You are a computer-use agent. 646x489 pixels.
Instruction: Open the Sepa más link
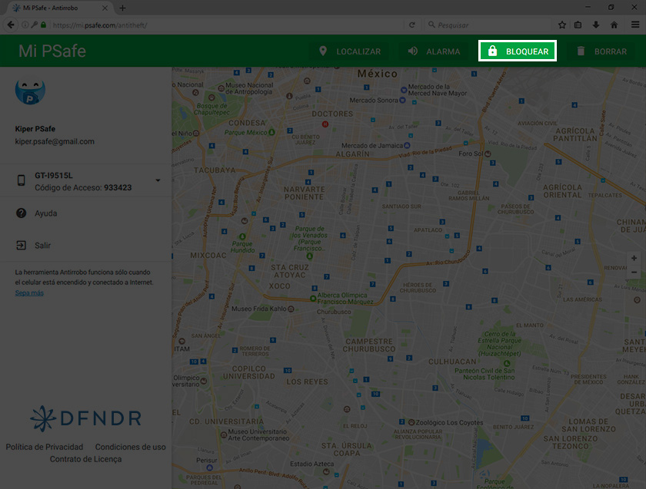pyautogui.click(x=29, y=293)
